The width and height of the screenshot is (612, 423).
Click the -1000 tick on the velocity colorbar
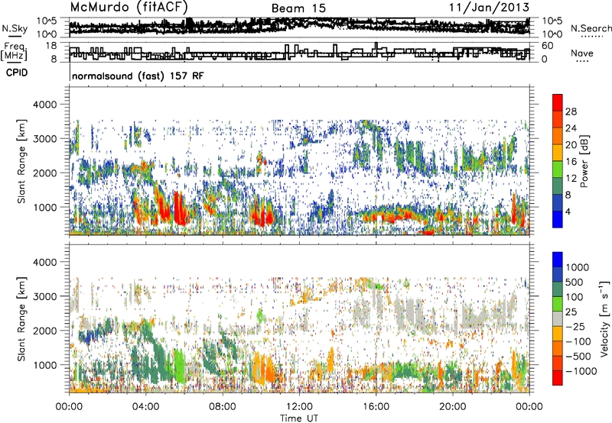581,371
